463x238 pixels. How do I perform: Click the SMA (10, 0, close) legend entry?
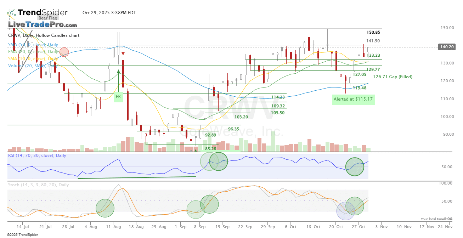pos(33,59)
